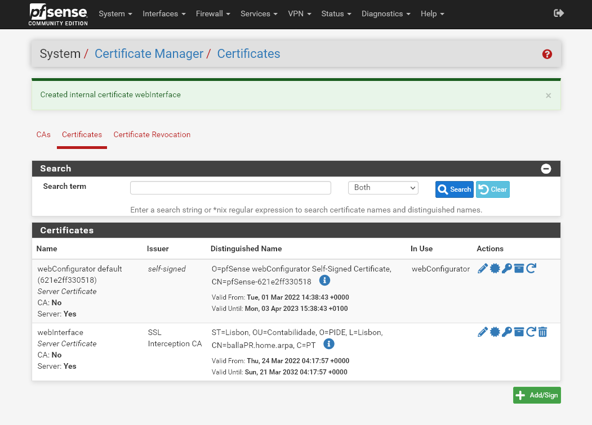The image size is (592, 425).
Task: Delete the webInterface certificate
Action: click(x=542, y=332)
